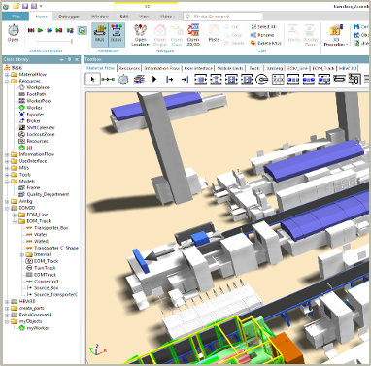Pin the Class Library panel
The width and height of the screenshot is (371, 366).
(x=69, y=59)
